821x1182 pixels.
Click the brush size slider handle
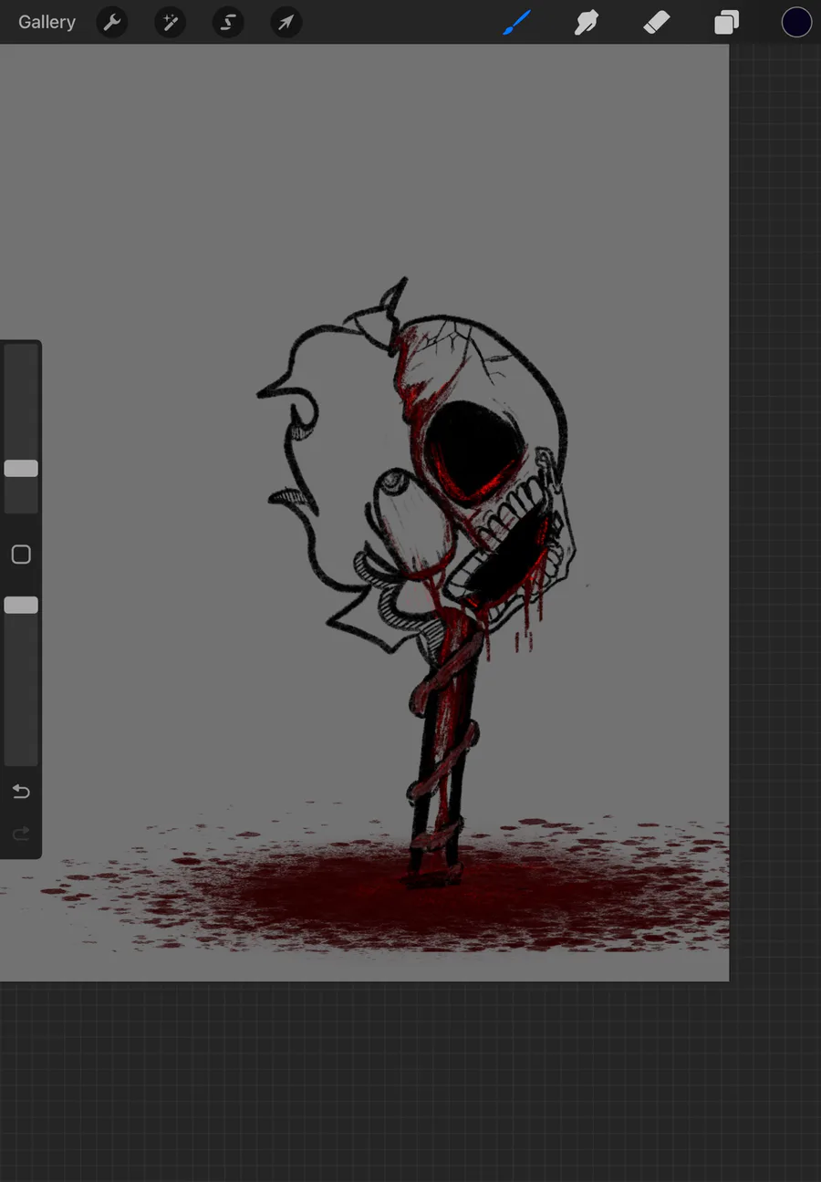click(21, 469)
